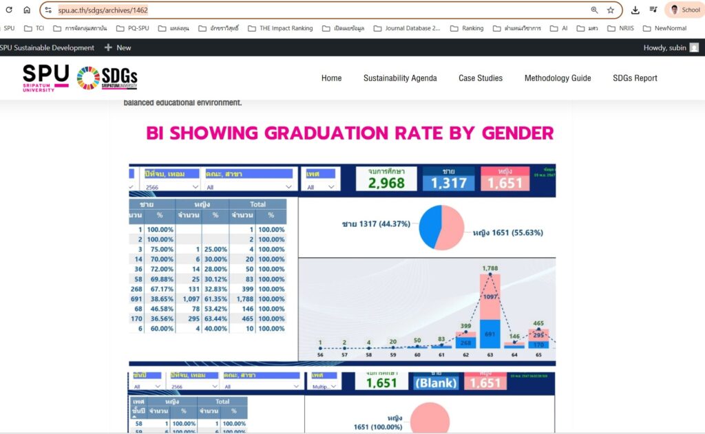Click the colorful SDGs wheel logo
This screenshot has height=434, width=705.
pos(87,78)
